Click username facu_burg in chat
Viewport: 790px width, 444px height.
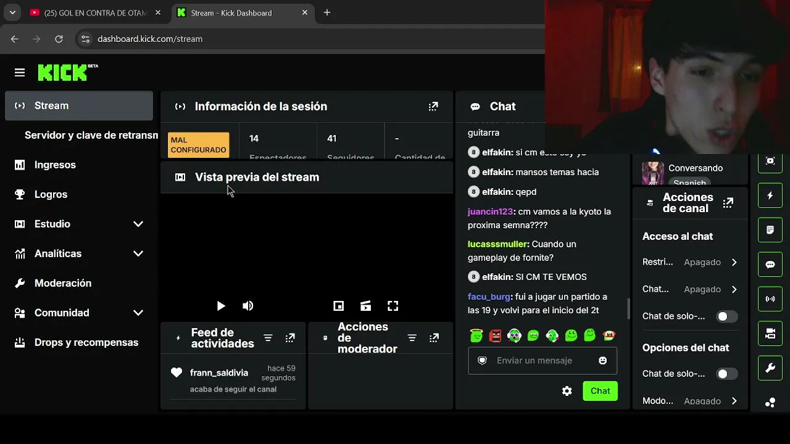[x=489, y=297]
